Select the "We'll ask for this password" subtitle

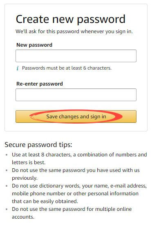click(74, 32)
